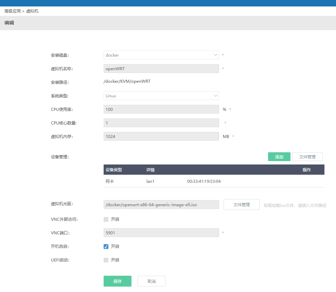Click the install path /docker/KVM/openWRT text
The image size is (336, 292).
[x=127, y=81]
